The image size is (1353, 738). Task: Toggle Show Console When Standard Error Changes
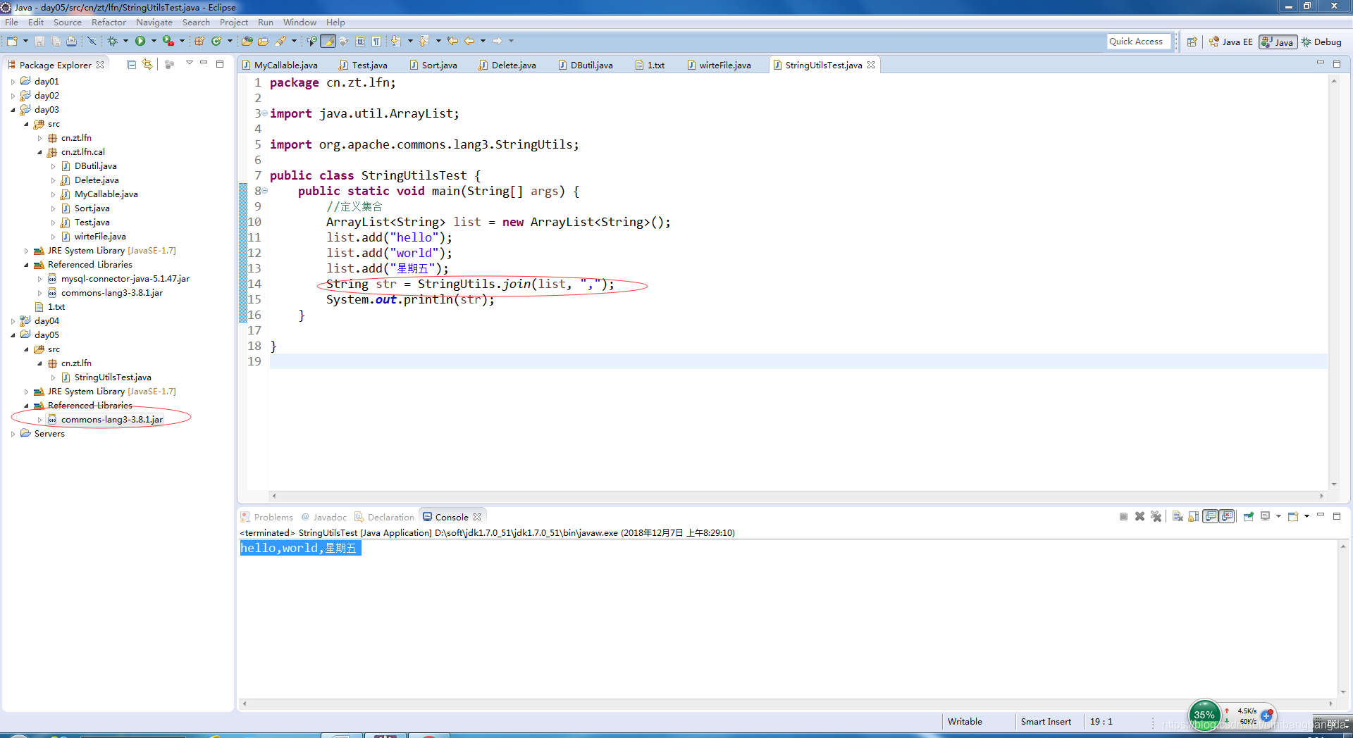[x=1227, y=516]
